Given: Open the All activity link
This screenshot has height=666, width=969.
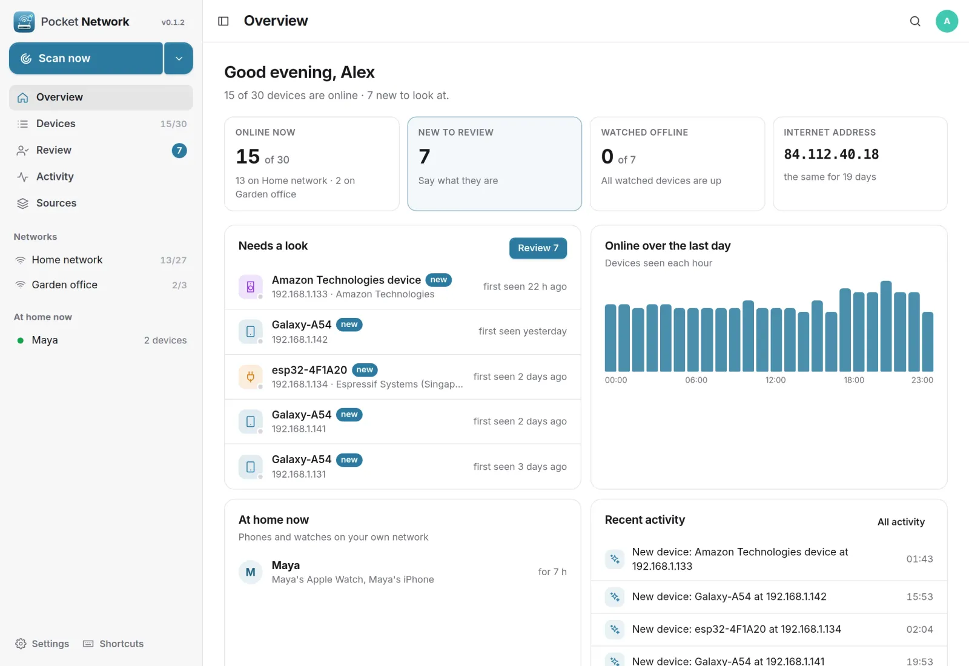Looking at the screenshot, I should (x=901, y=522).
